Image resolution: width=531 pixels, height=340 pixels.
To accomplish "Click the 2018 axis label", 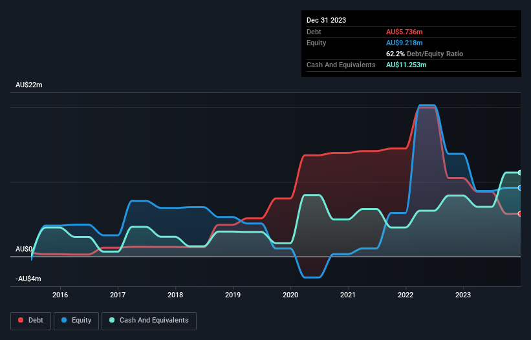I will click(175, 295).
